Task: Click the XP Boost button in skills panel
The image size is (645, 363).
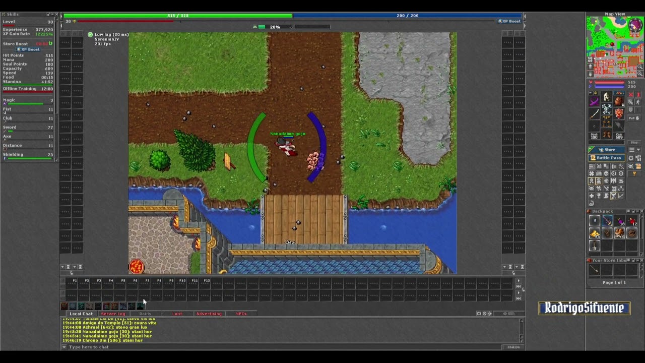Action: point(28,49)
